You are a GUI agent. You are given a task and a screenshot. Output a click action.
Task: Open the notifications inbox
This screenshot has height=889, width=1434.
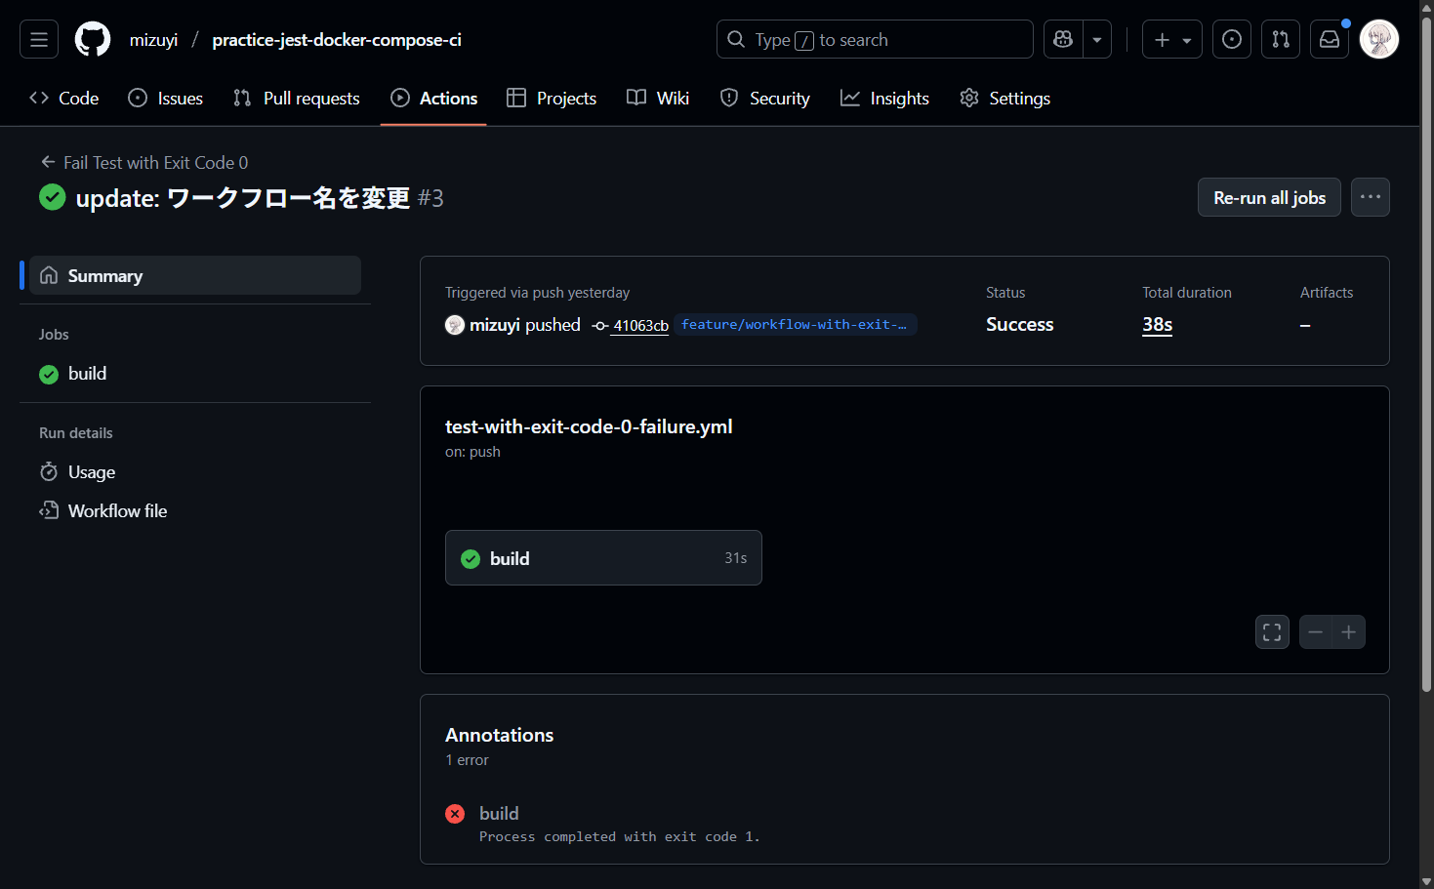pos(1329,40)
